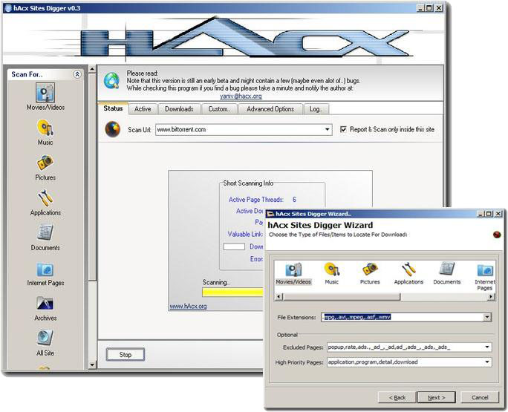Image resolution: width=508 pixels, height=412 pixels.
Task: Pick Pictures in the Scan For sidebar
Action: tap(45, 167)
